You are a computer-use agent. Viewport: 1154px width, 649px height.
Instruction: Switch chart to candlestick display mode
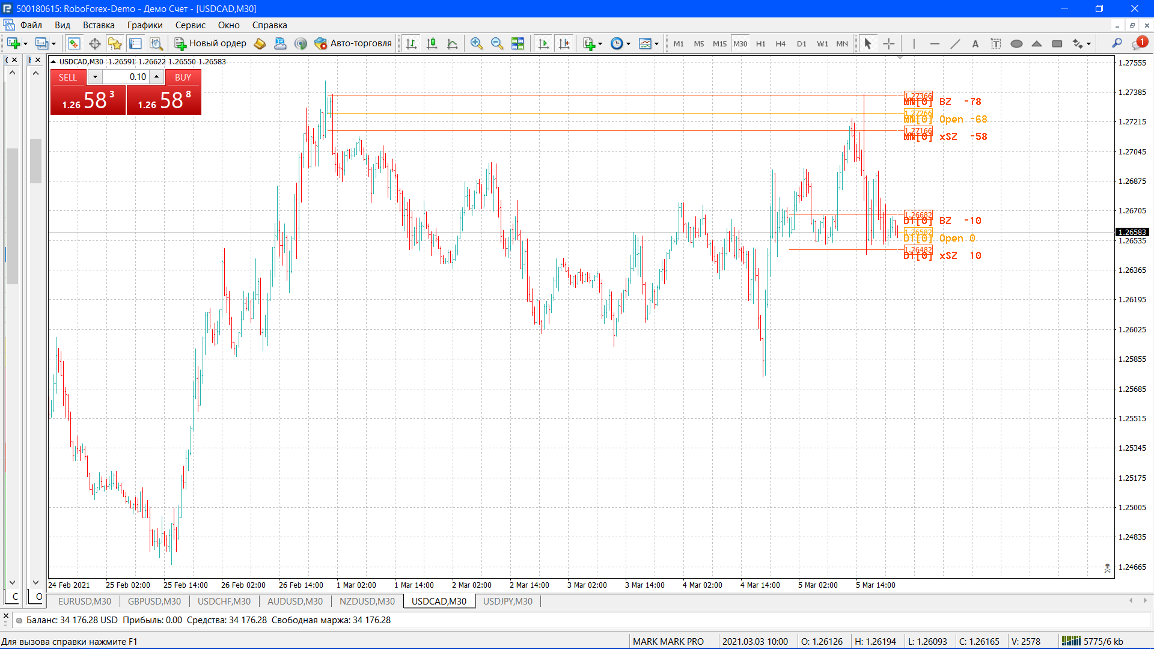click(x=432, y=43)
